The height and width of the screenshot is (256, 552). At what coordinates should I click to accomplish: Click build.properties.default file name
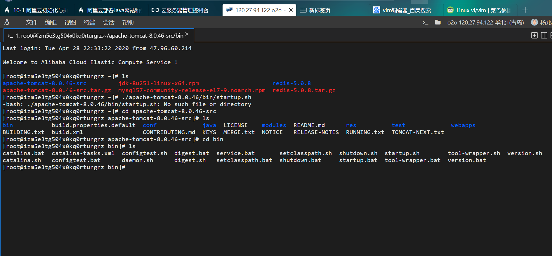pyautogui.click(x=93, y=125)
